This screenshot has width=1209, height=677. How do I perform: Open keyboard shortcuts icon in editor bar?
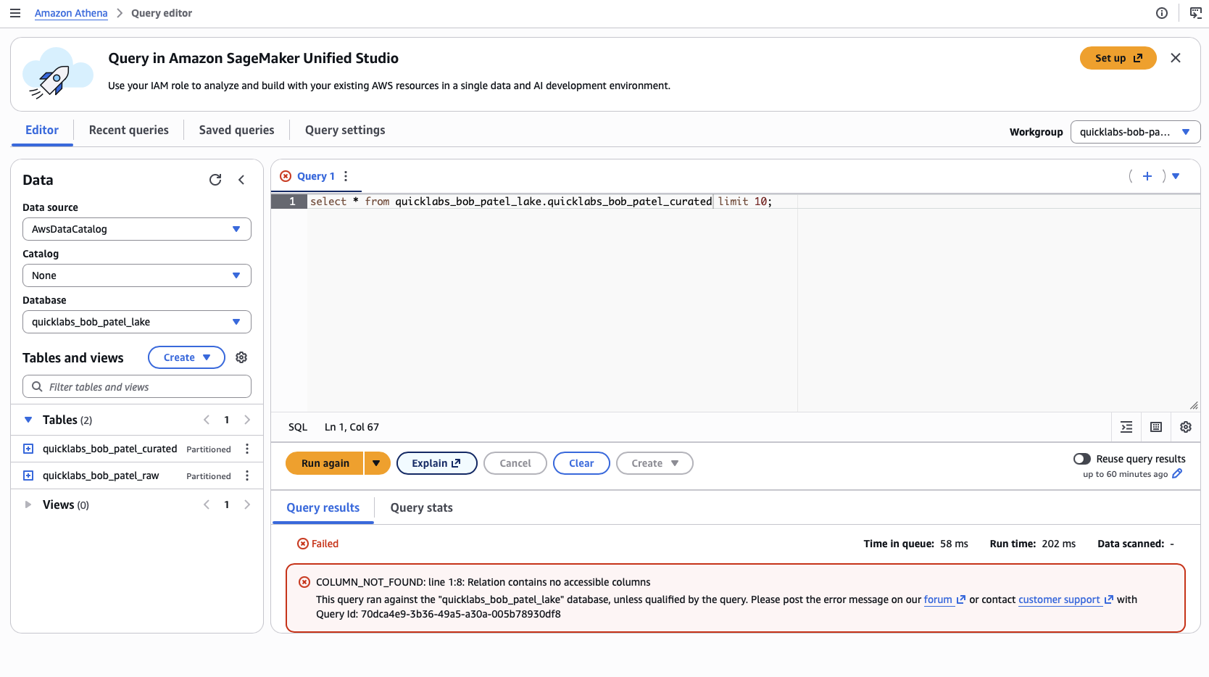click(1156, 427)
